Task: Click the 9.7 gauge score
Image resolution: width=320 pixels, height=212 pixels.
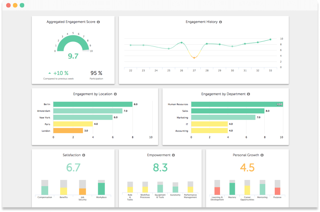Action: tap(73, 56)
